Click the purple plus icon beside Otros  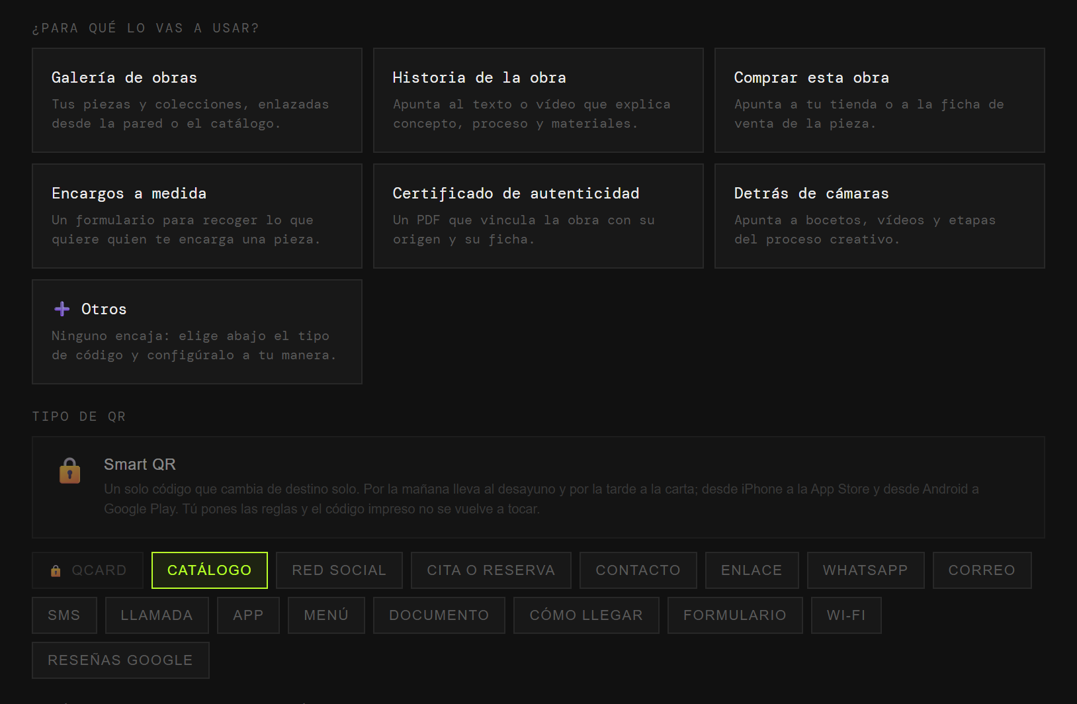[x=62, y=309]
